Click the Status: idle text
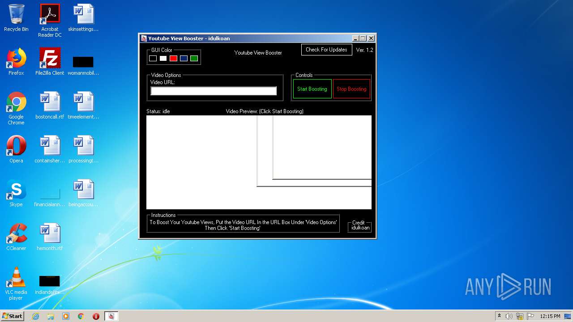573x322 pixels. (x=158, y=111)
